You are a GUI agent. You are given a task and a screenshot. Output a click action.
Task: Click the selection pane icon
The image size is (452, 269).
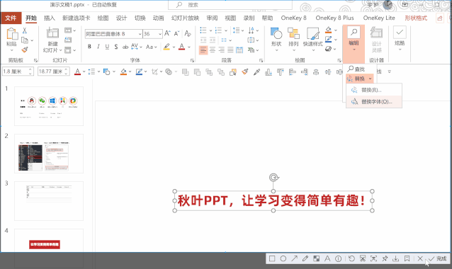pyautogui.click(x=233, y=71)
